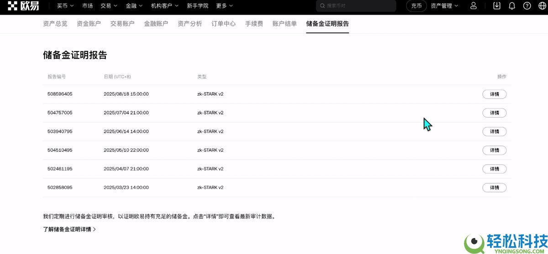Click the 操作 column header

(502, 76)
